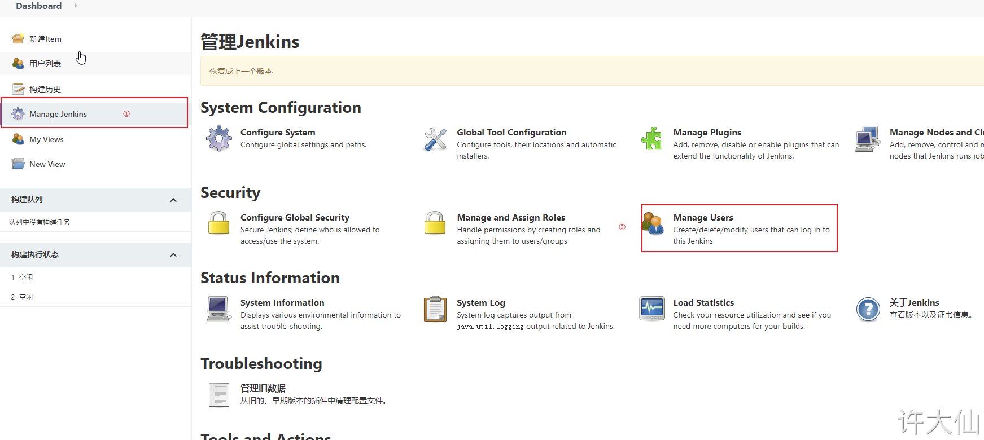Open the 构建执行状态 link

tap(35, 255)
